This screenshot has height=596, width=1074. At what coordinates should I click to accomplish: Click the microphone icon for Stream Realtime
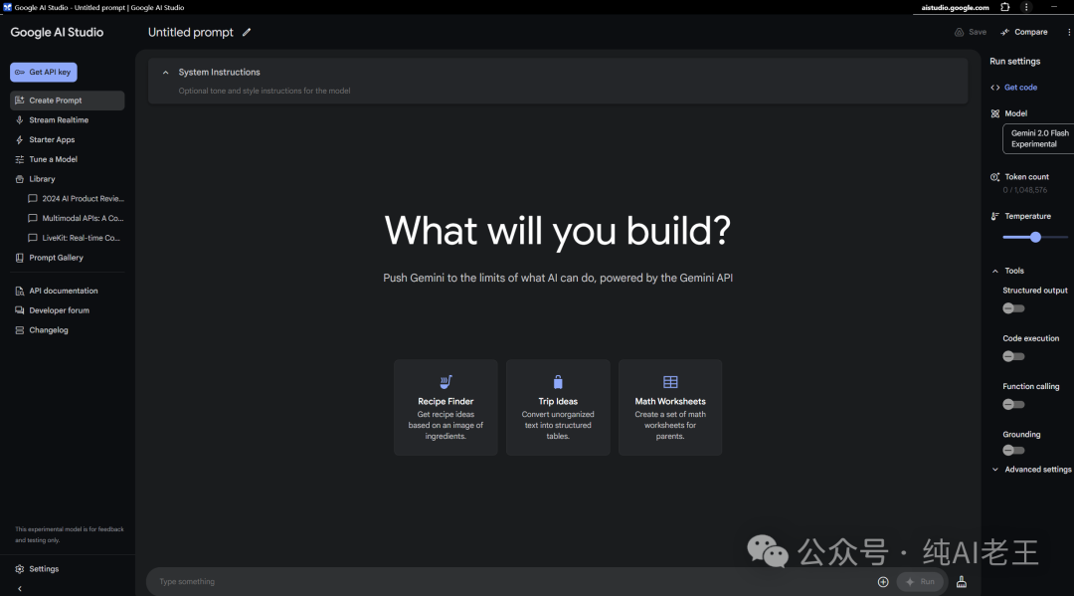(19, 119)
